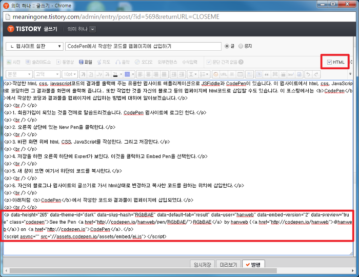Open the 고딕 font dropdown
This screenshot has height=277, width=359.
coord(47,74)
